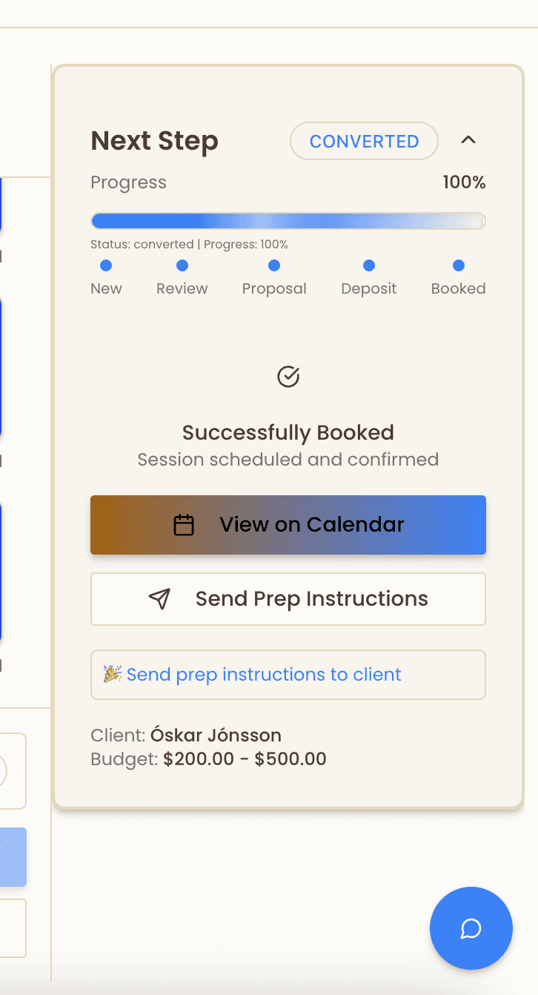Click the 100% progress value

(464, 182)
